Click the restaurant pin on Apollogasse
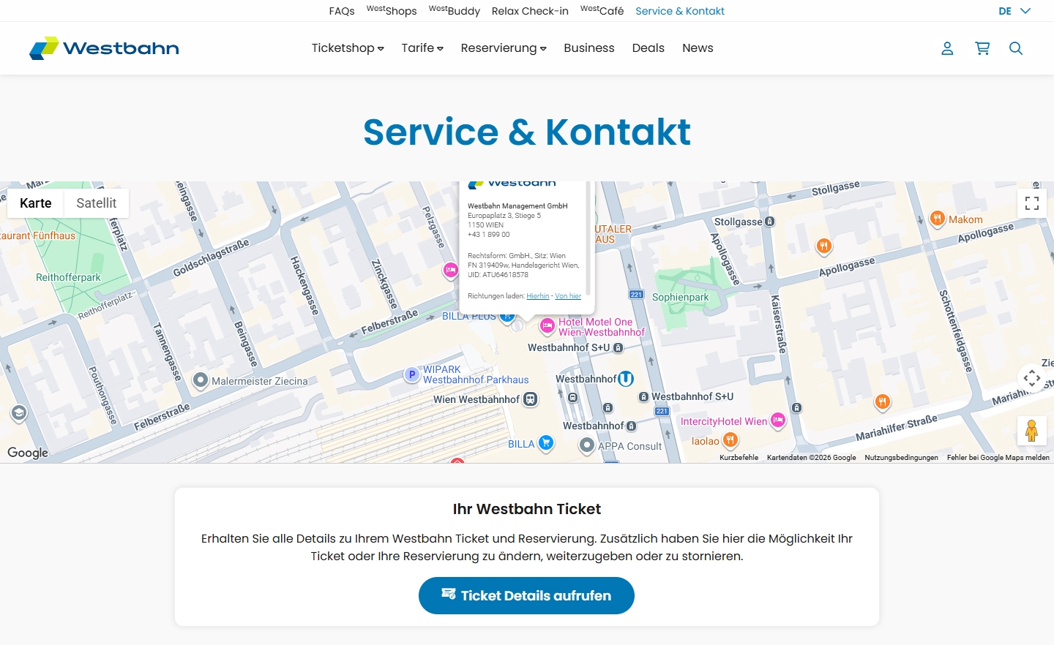This screenshot has height=645, width=1054. tap(824, 246)
